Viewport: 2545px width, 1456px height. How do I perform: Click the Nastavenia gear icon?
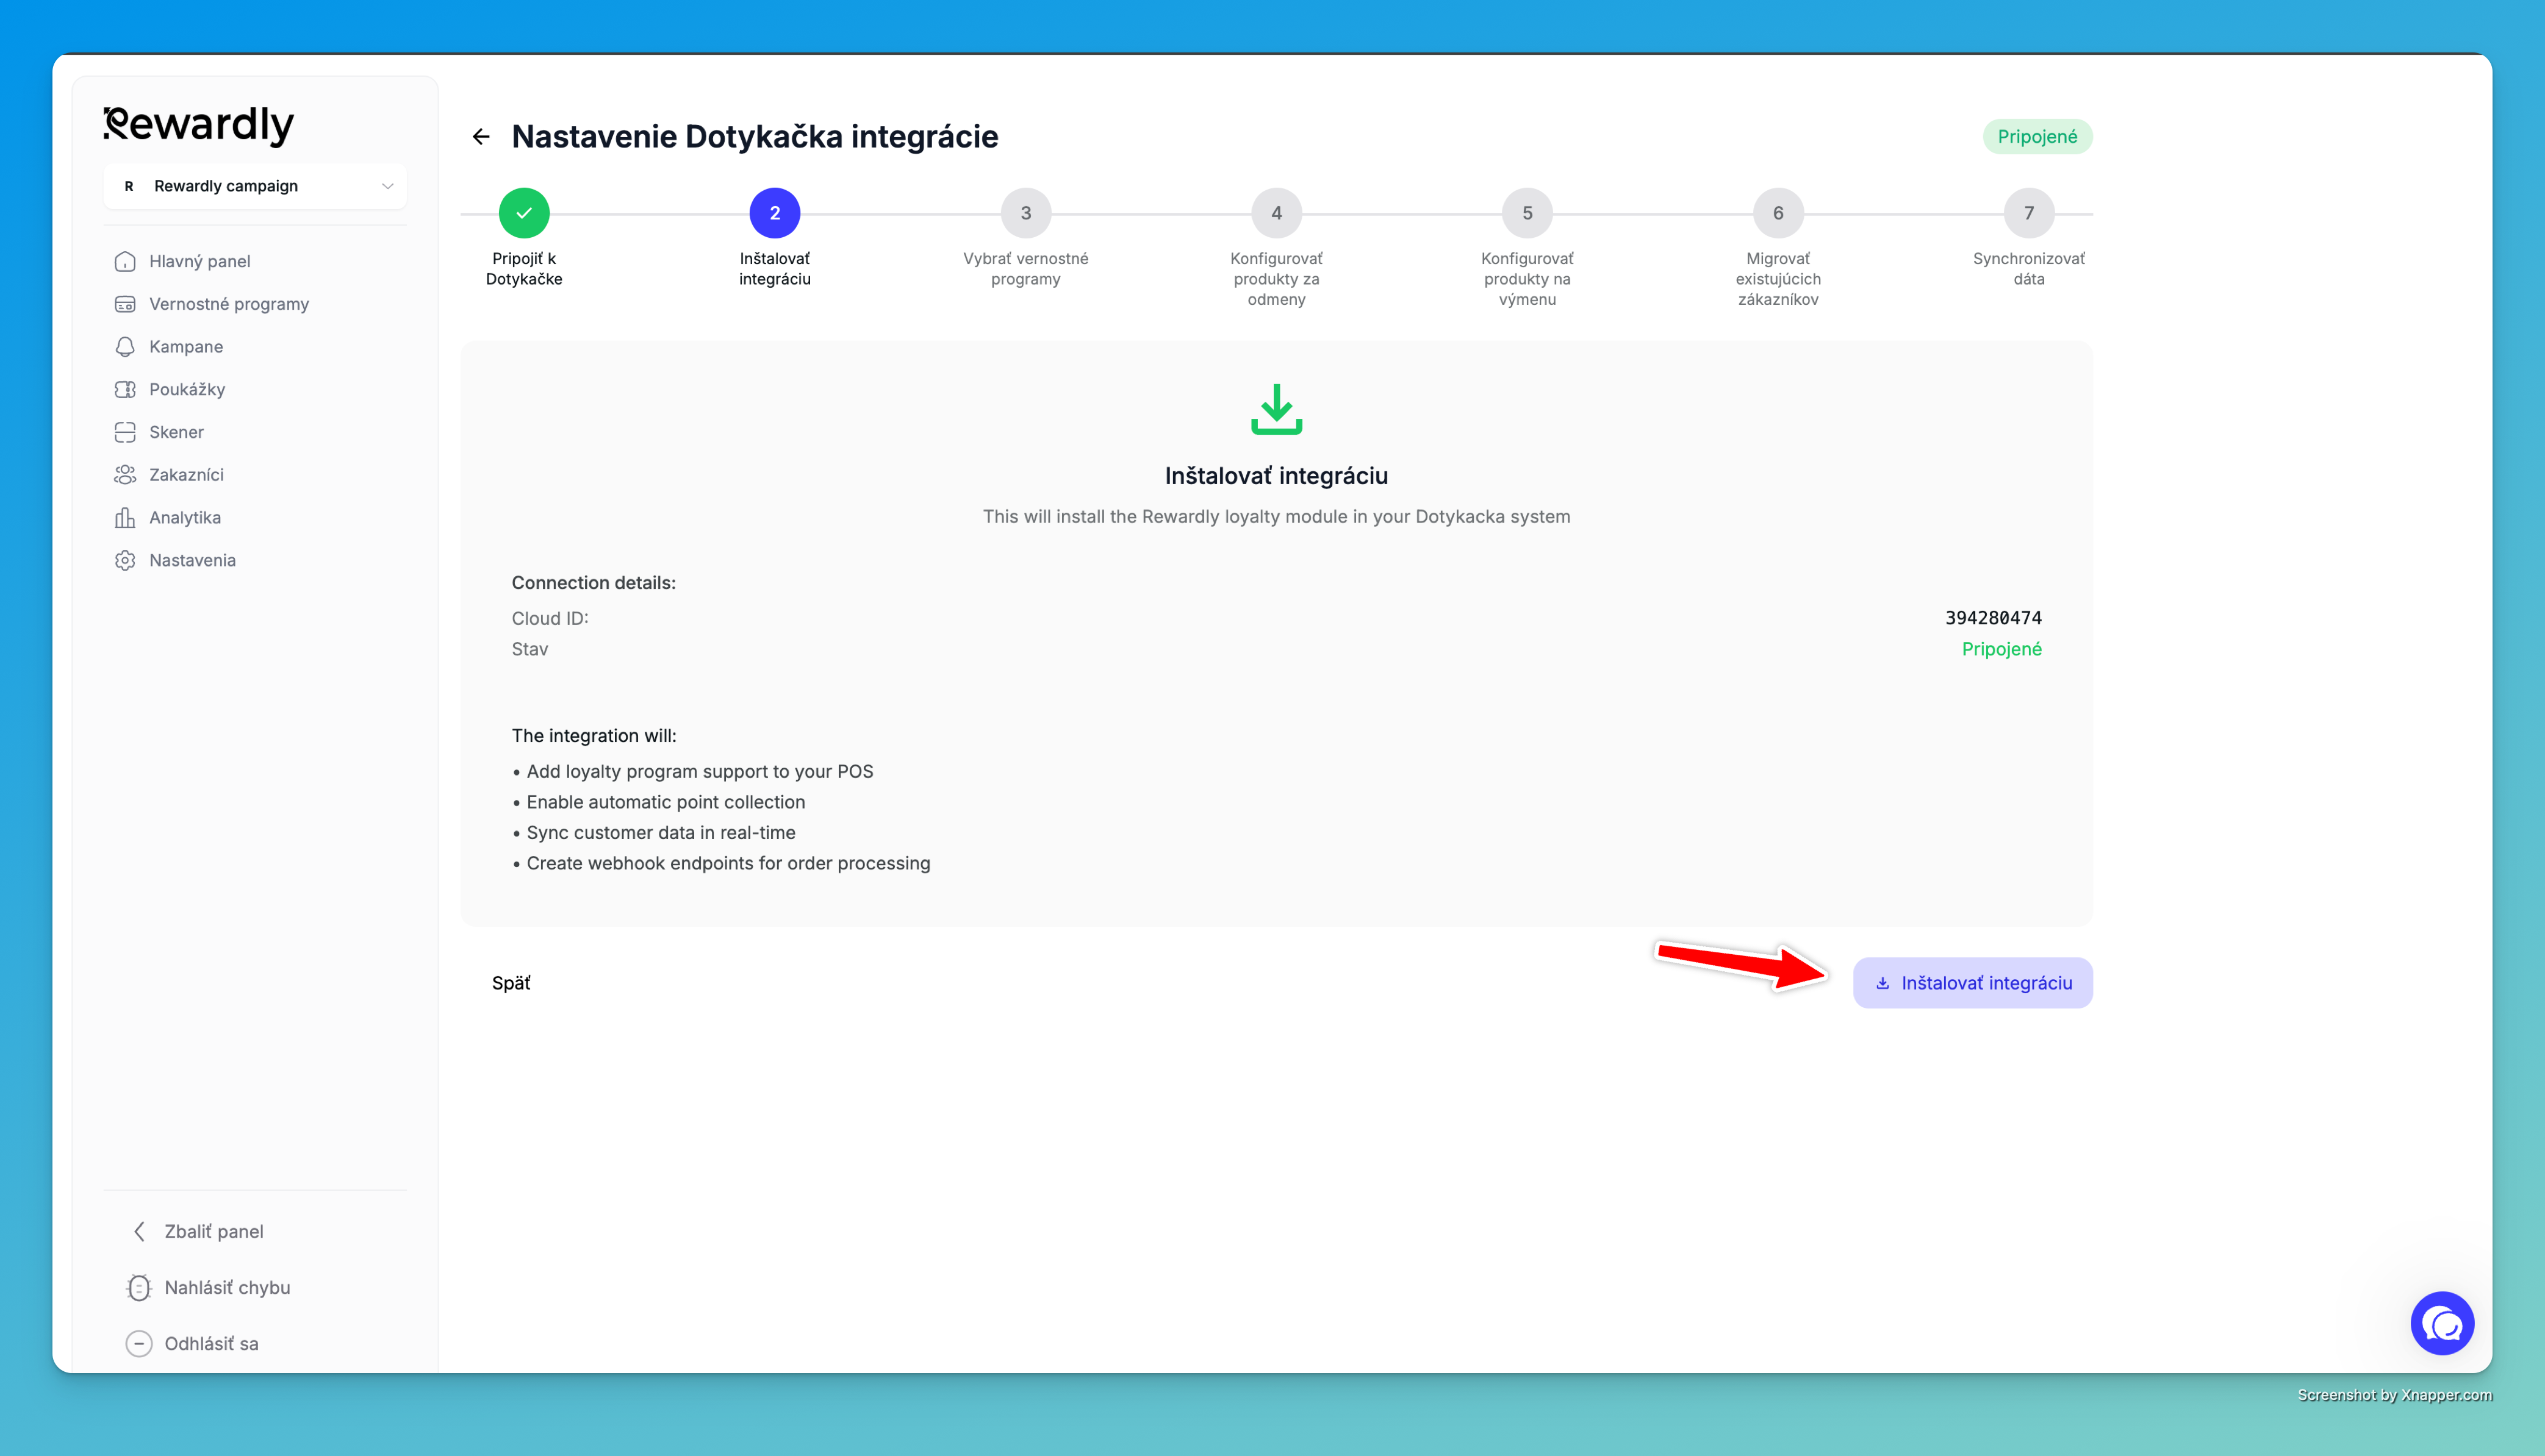tap(125, 560)
